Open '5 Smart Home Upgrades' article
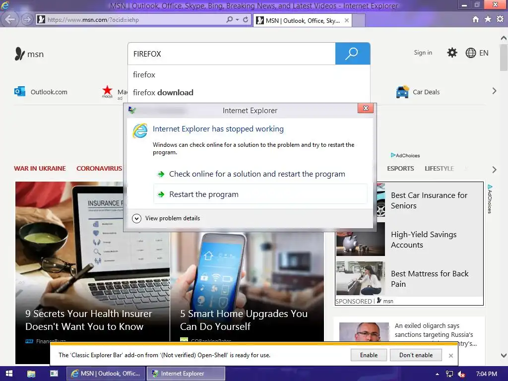Screen dimensions: 508x381 (x=244, y=320)
